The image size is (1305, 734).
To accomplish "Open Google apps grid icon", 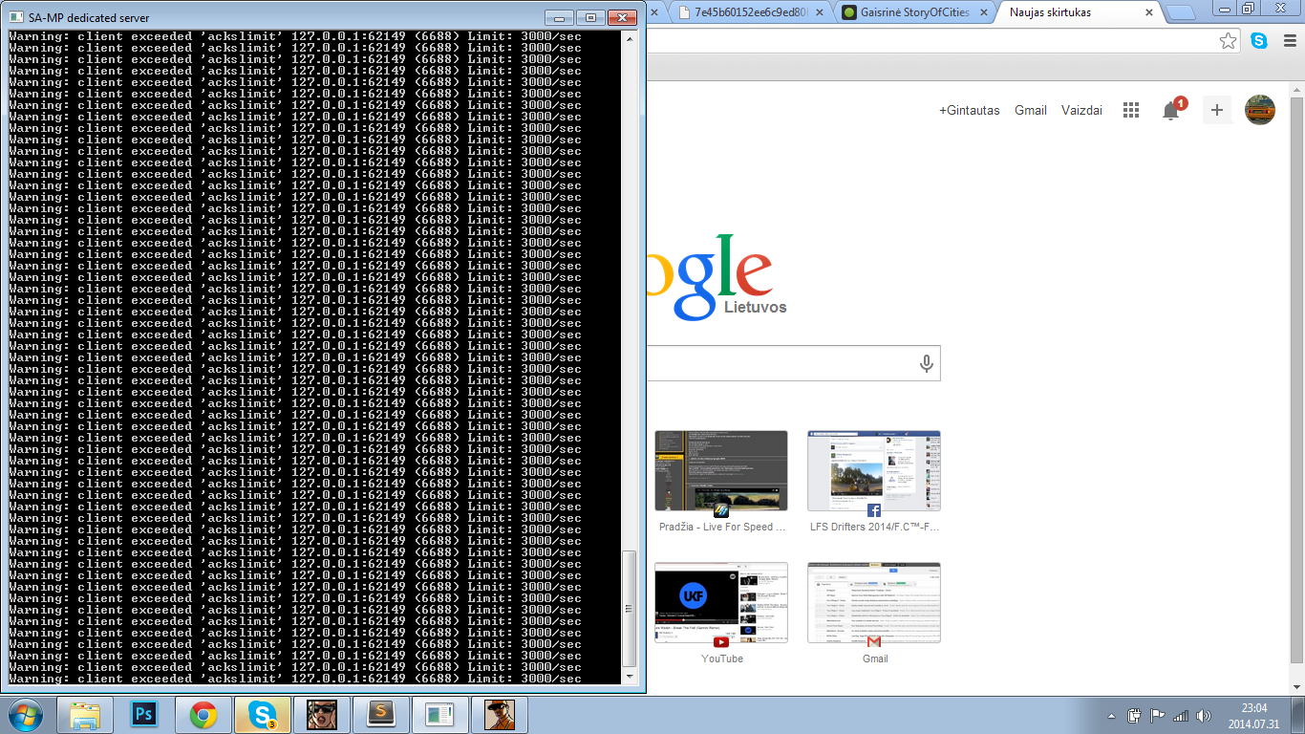I will click(1131, 110).
